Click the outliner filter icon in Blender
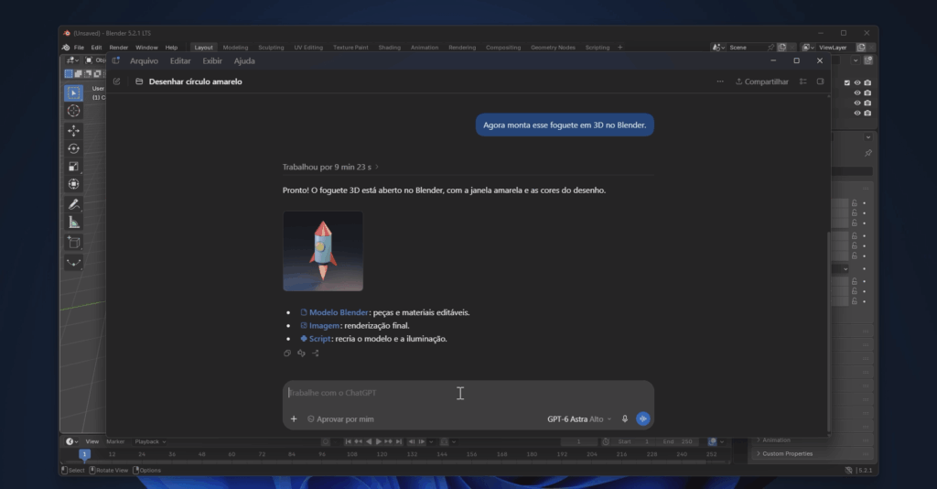Screen dimensions: 937x489 tap(868, 60)
